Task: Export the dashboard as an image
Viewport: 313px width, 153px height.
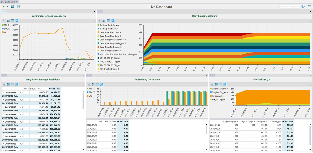Action: point(12,7)
